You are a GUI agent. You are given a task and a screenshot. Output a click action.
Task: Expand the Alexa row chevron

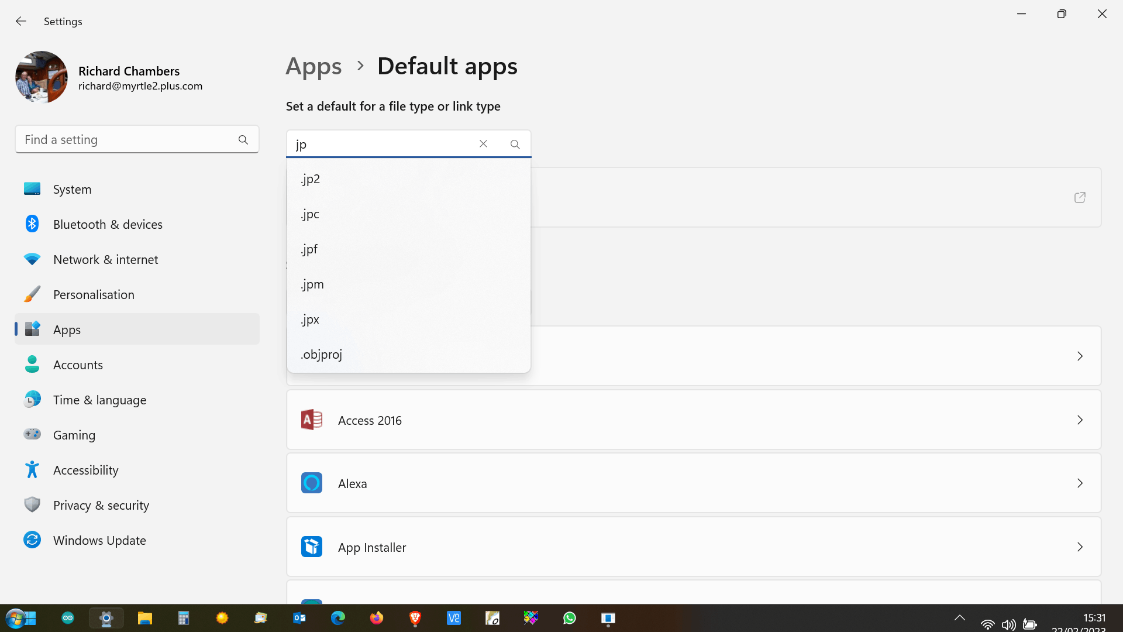point(1080,483)
